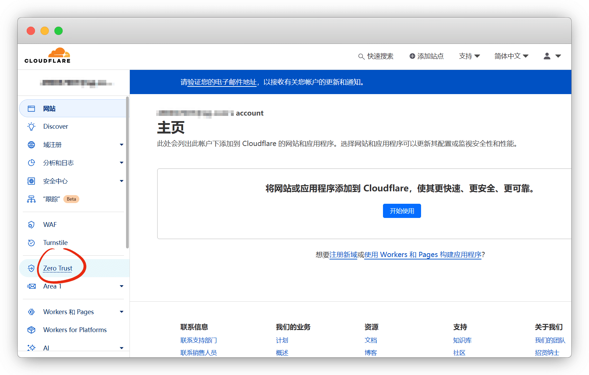Open the 社区 footer link
589x375 pixels.
[x=459, y=353]
